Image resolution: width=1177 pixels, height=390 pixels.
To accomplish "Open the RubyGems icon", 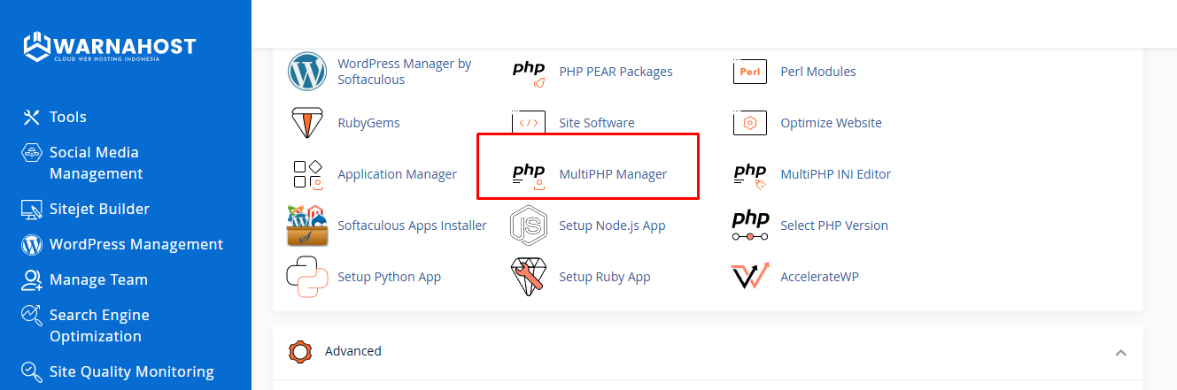I will [307, 123].
